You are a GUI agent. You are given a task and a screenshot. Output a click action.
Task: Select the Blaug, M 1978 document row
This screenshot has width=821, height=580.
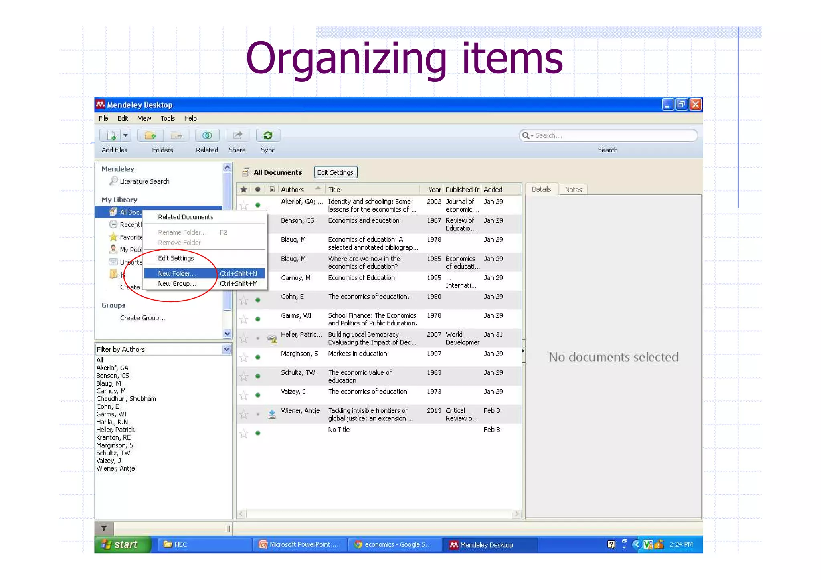coord(378,243)
